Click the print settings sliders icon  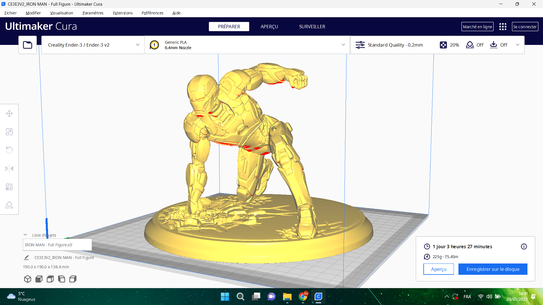[x=360, y=45]
